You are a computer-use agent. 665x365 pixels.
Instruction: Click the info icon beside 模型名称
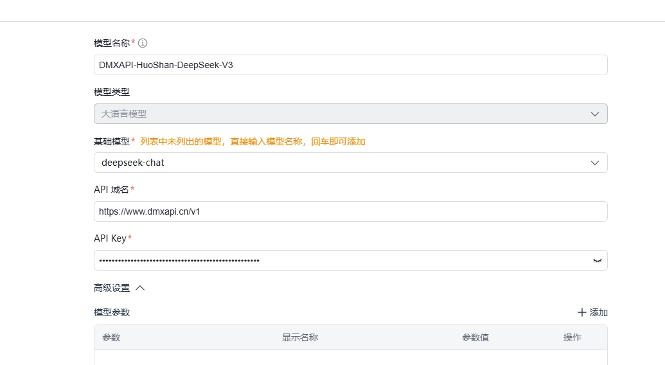coord(143,43)
